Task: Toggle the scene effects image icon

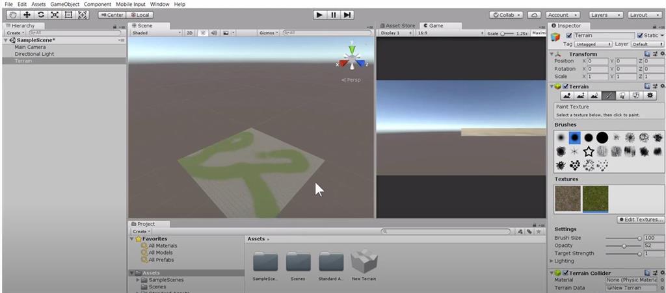Action: [226, 32]
